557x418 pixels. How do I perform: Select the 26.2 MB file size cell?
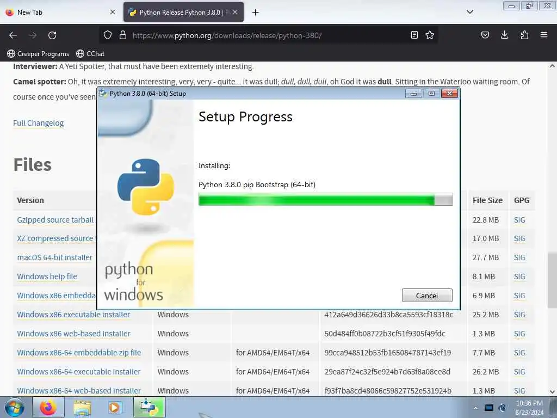486,371
